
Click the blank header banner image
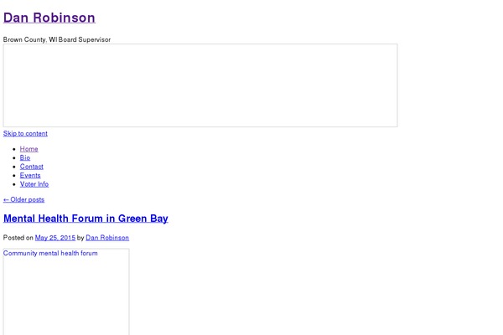tap(200, 85)
